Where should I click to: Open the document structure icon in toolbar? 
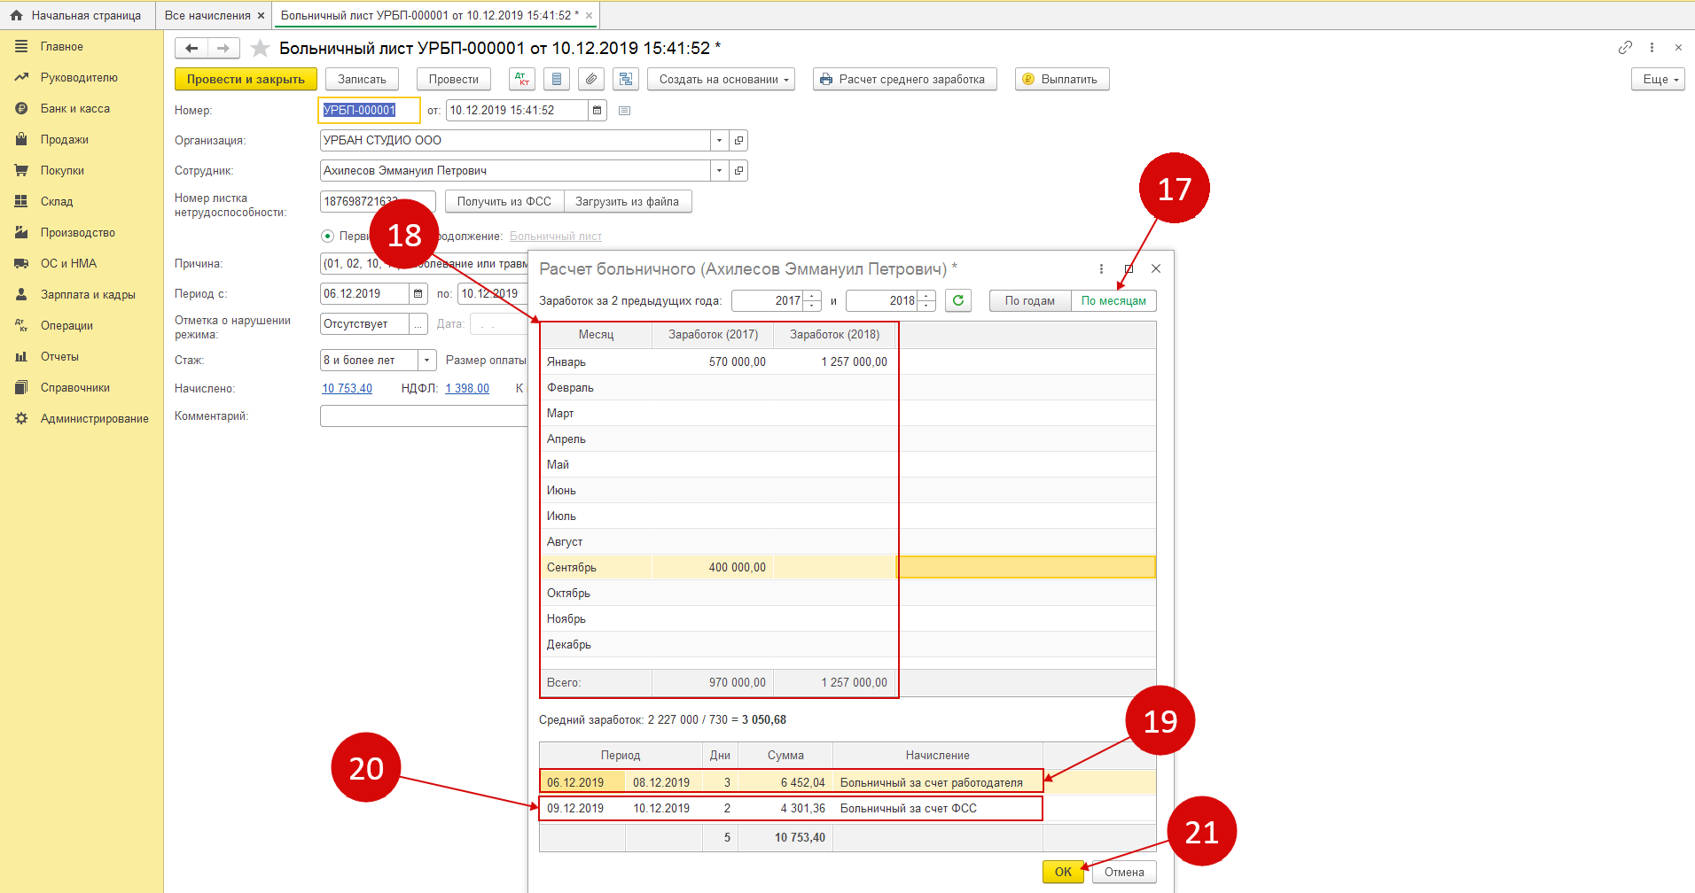point(626,79)
